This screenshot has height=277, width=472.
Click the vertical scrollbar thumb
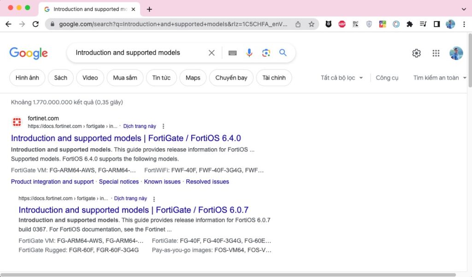470,60
